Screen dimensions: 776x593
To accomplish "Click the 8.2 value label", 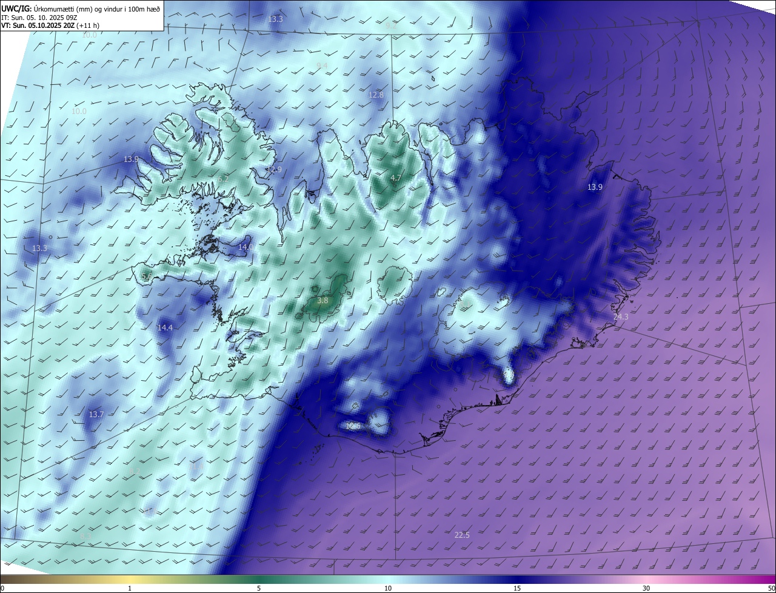I will [x=135, y=471].
